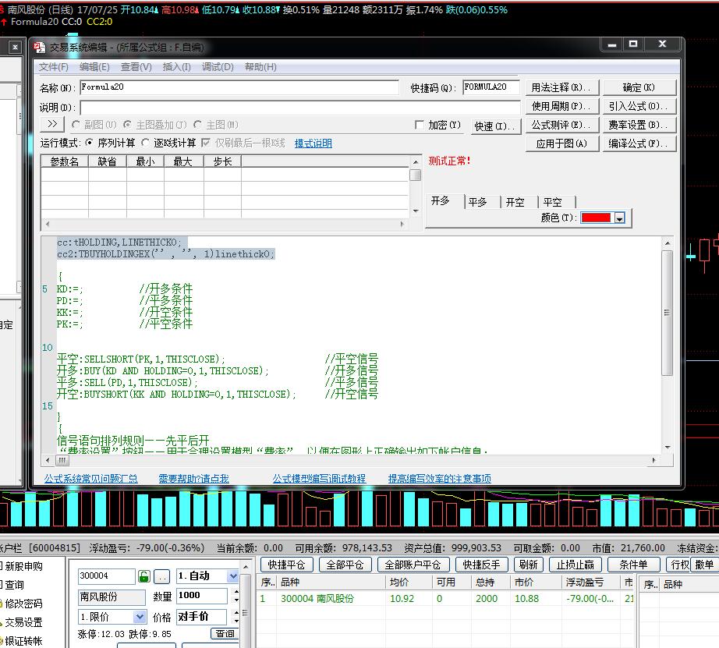Click the 价格 price stepper arrows

tap(236, 617)
